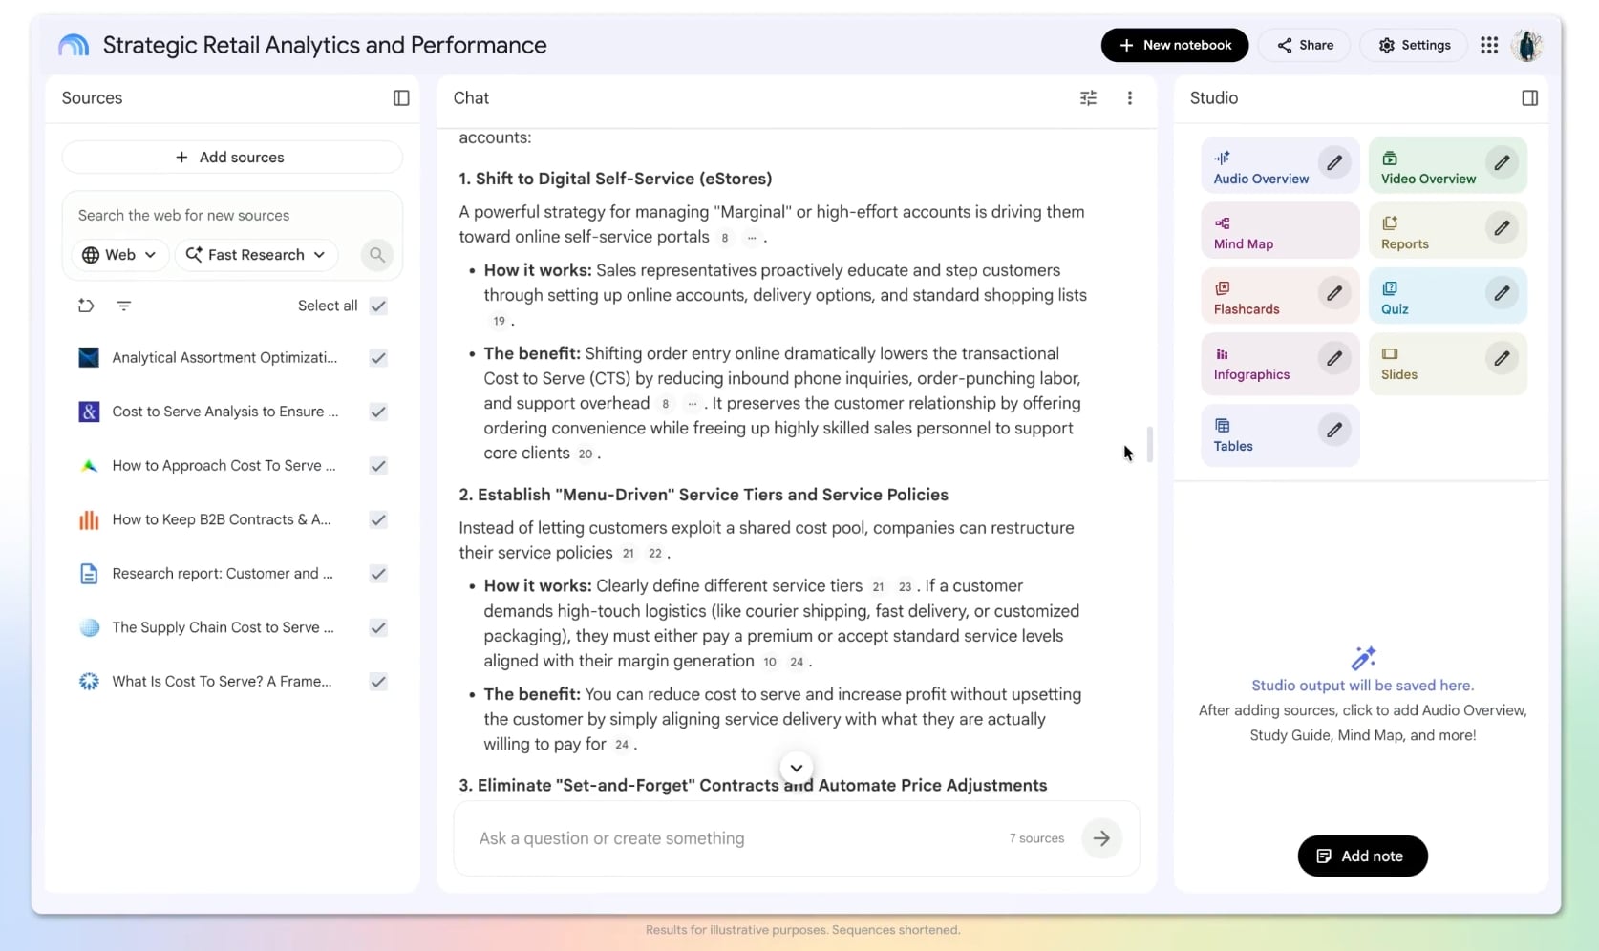Open citation 20 in chat
Viewport: 1599px width, 951px height.
click(586, 454)
